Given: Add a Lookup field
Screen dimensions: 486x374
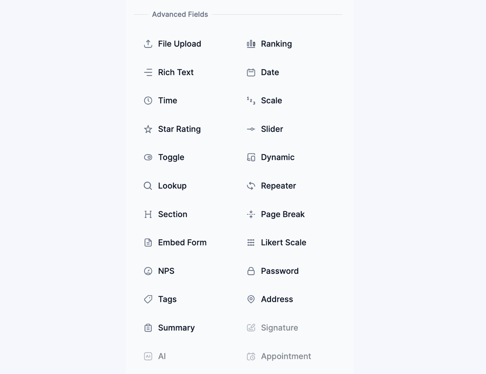Looking at the screenshot, I should tap(172, 186).
